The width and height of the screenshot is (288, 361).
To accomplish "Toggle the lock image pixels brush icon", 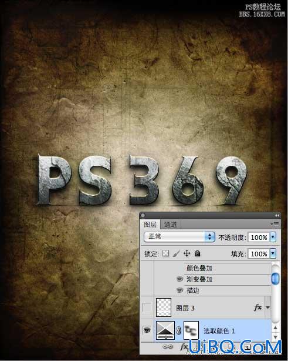I will (176, 253).
